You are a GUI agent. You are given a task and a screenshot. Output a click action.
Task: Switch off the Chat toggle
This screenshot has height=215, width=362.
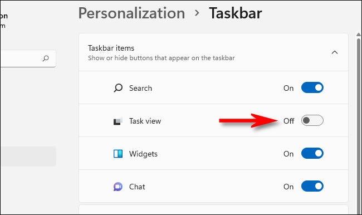312,186
